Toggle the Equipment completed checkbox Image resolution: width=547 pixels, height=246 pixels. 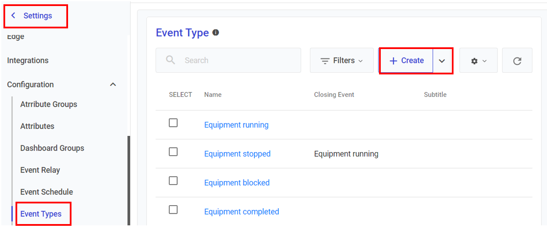[x=173, y=209]
